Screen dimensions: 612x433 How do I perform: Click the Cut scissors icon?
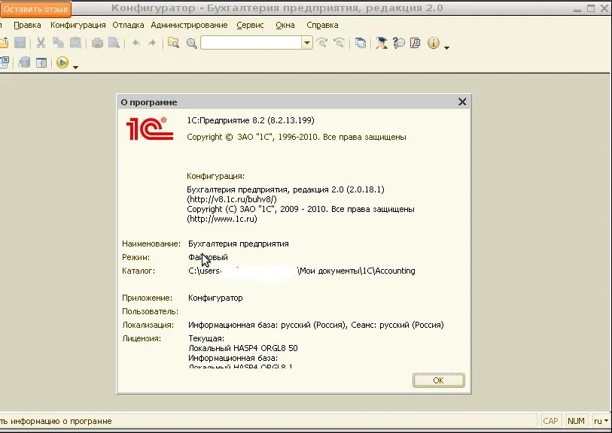point(41,43)
